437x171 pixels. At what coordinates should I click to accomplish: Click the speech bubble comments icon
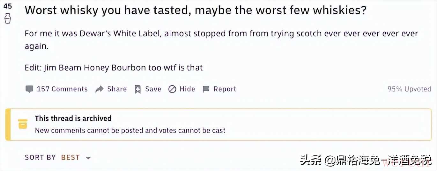point(29,89)
